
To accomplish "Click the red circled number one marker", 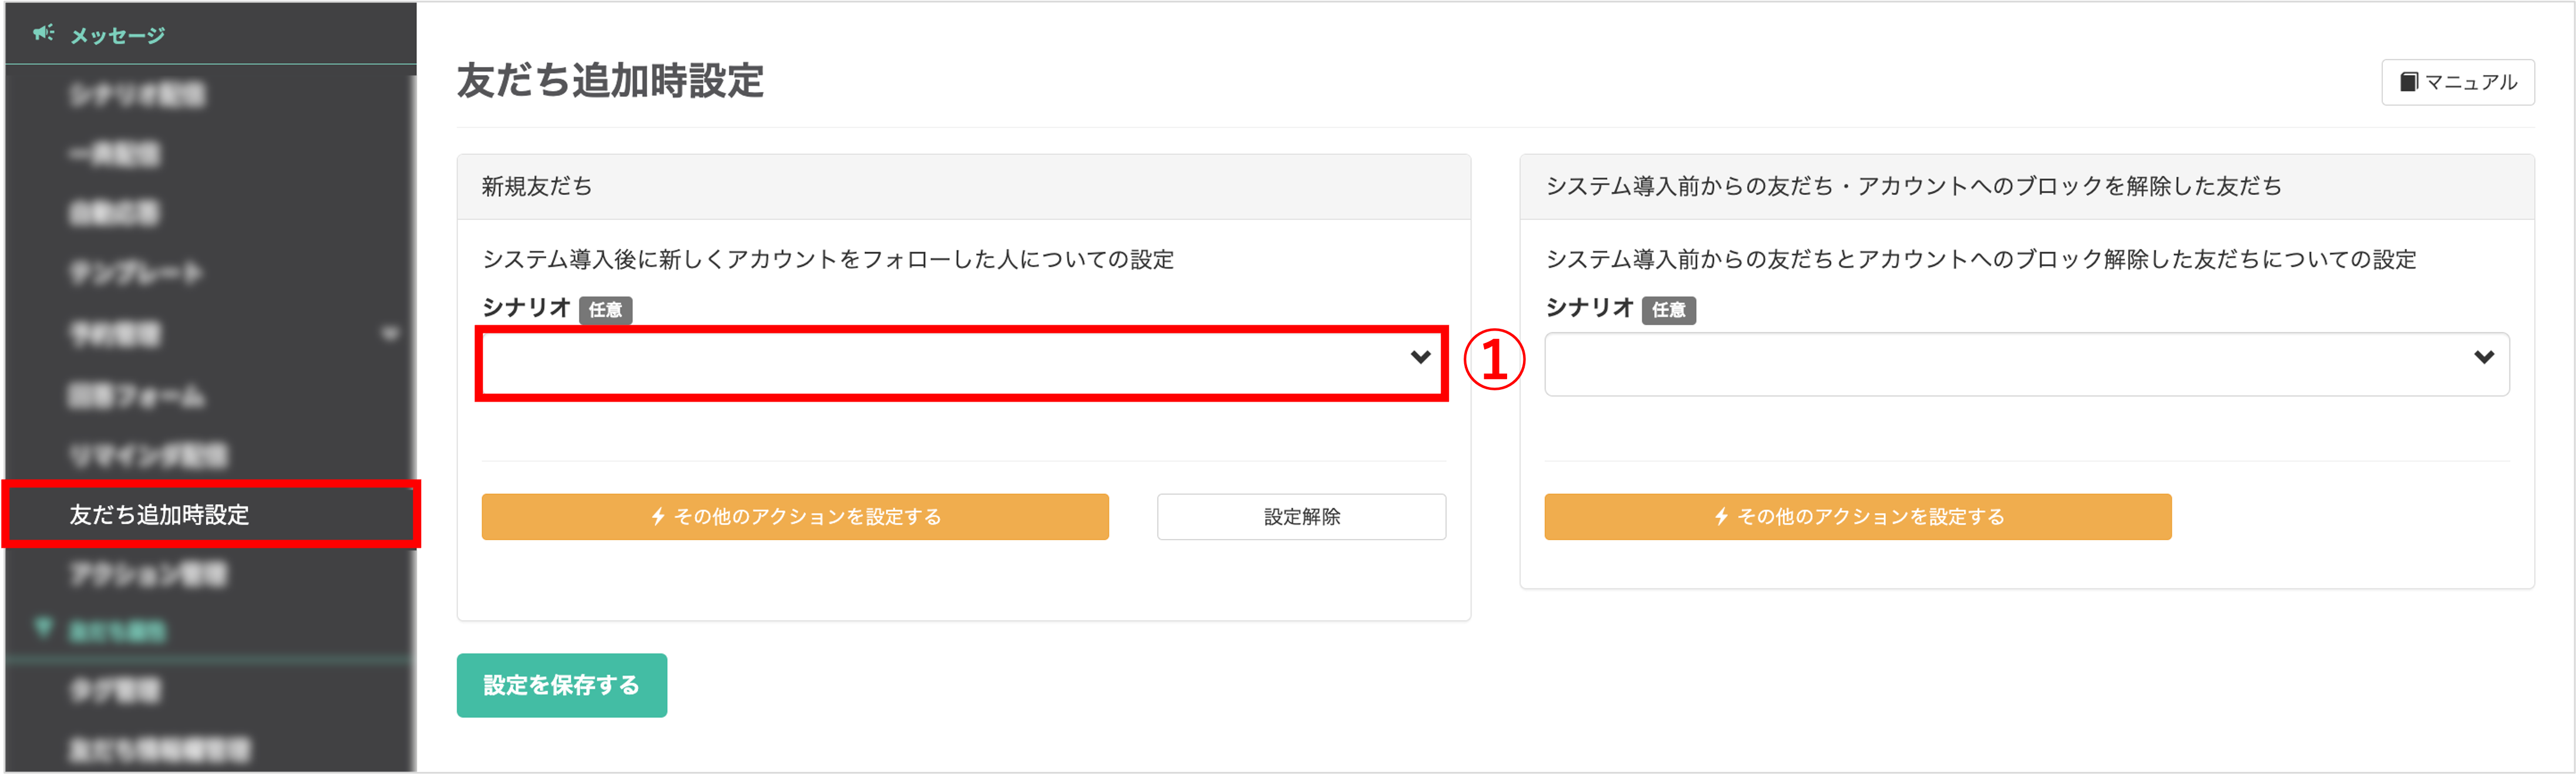I will [x=1494, y=360].
